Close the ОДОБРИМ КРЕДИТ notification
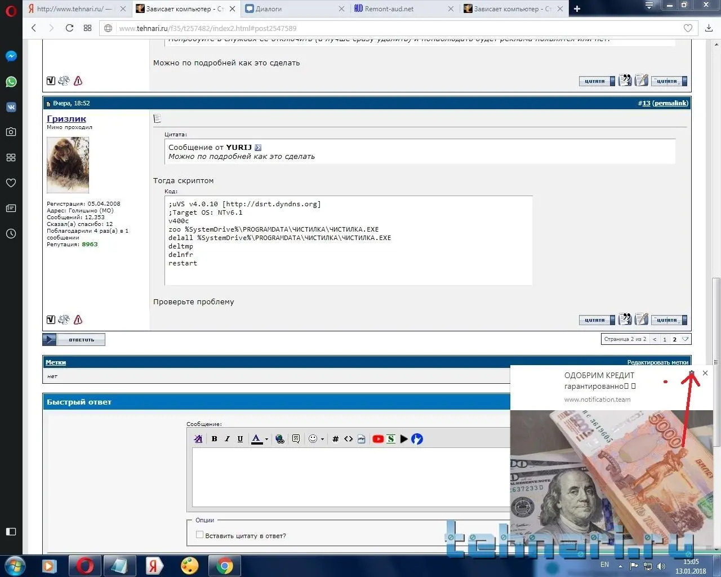This screenshot has width=721, height=577. [x=705, y=373]
